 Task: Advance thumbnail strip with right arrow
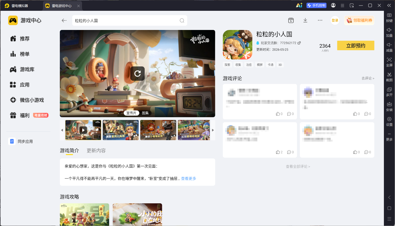click(213, 130)
